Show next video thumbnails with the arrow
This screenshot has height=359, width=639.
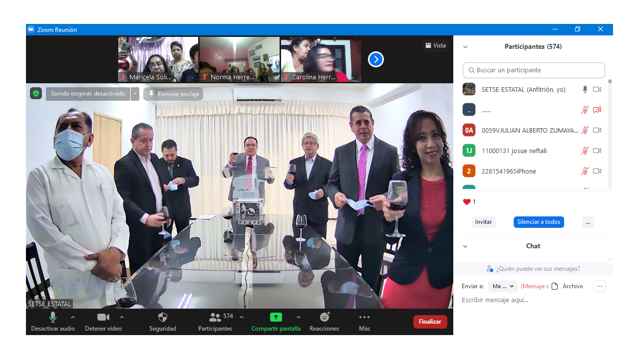[x=375, y=59]
